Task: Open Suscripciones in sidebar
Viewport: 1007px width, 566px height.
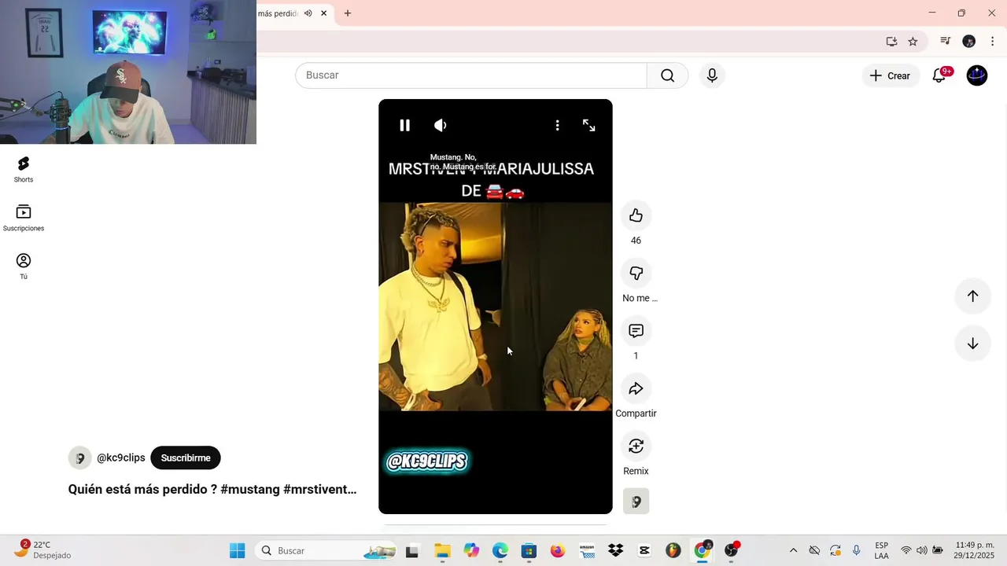Action: 24,218
